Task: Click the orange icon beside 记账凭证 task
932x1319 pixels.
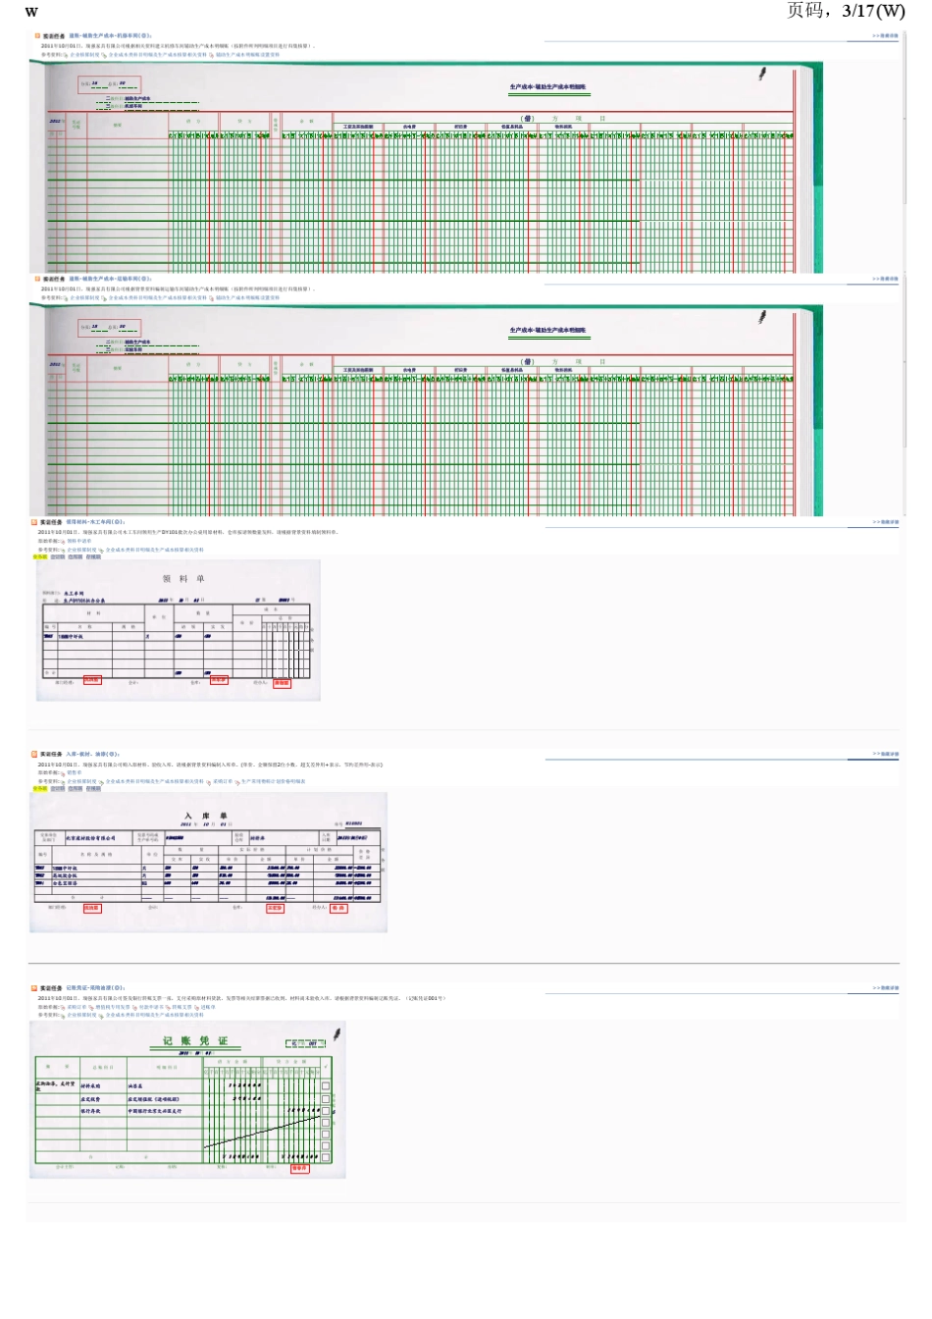Action: pos(34,988)
